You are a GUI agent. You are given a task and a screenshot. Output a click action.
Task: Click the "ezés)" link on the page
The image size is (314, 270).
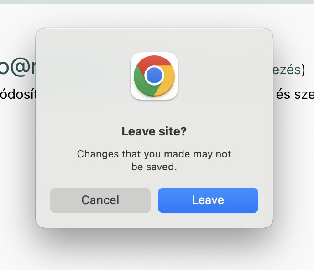point(289,70)
